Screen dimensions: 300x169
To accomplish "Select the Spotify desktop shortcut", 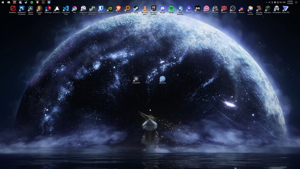I will click(171, 9).
